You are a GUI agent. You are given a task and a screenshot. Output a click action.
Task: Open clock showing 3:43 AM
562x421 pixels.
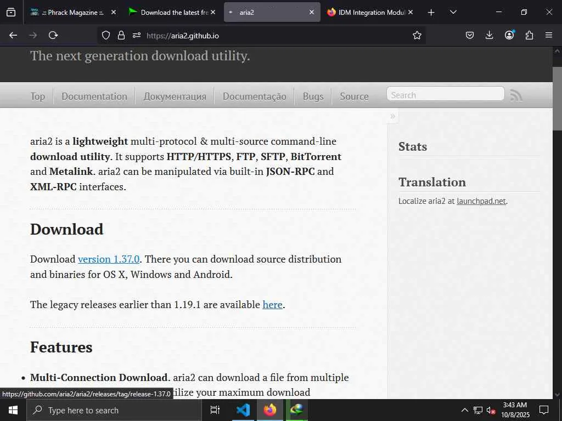[x=515, y=410]
